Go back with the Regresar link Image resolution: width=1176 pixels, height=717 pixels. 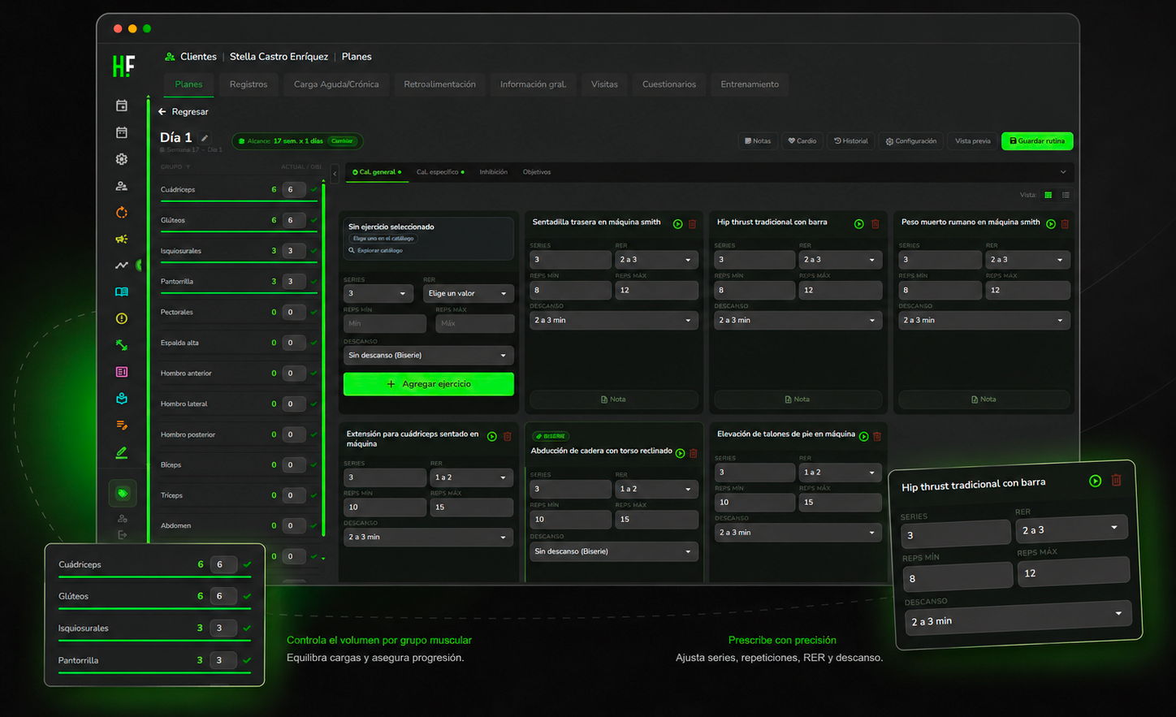pos(184,112)
